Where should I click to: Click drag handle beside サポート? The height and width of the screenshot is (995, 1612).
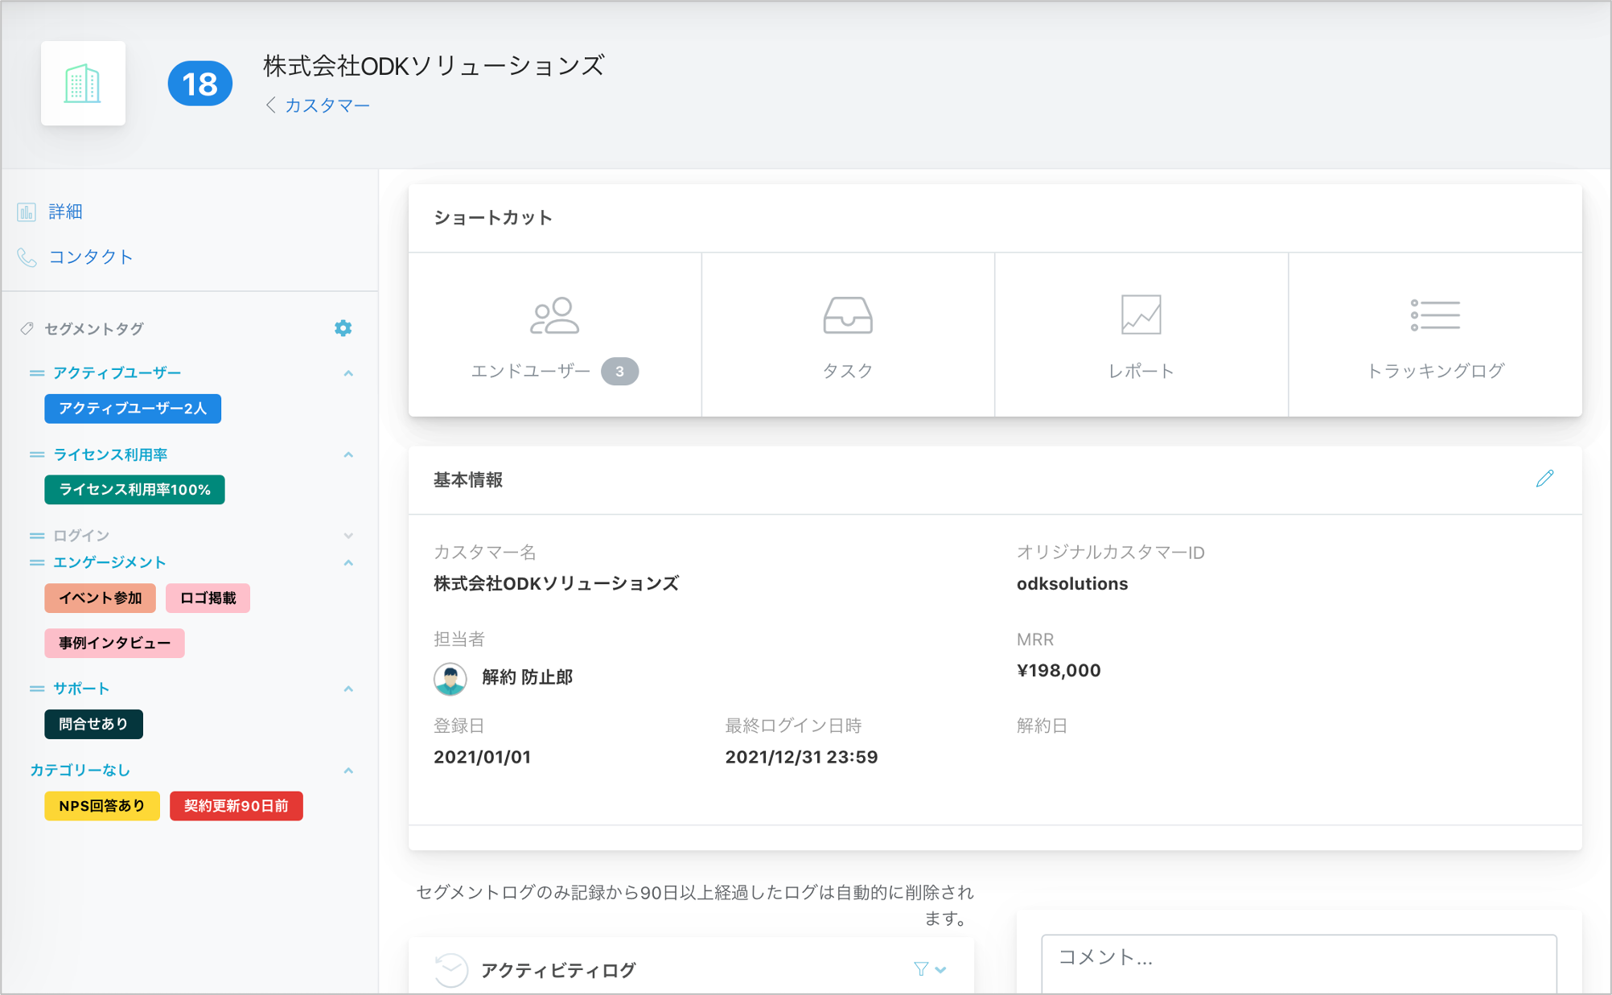pyautogui.click(x=37, y=689)
